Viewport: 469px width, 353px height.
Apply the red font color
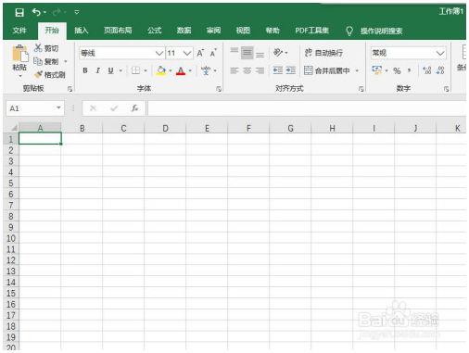[x=181, y=71]
